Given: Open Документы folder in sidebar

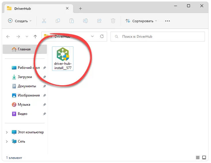Looking at the screenshot, I should 24,86.
